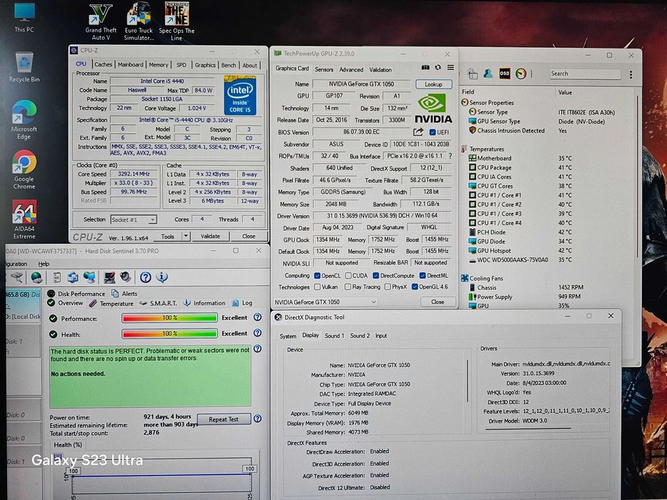The image size is (667, 500).
Task: Click the help icon beside Health Excellent
Action: point(257,333)
